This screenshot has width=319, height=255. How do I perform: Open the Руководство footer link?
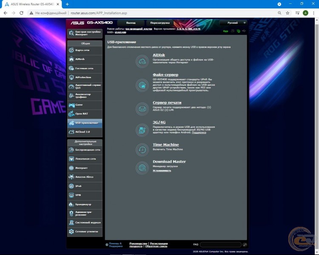click(x=138, y=244)
